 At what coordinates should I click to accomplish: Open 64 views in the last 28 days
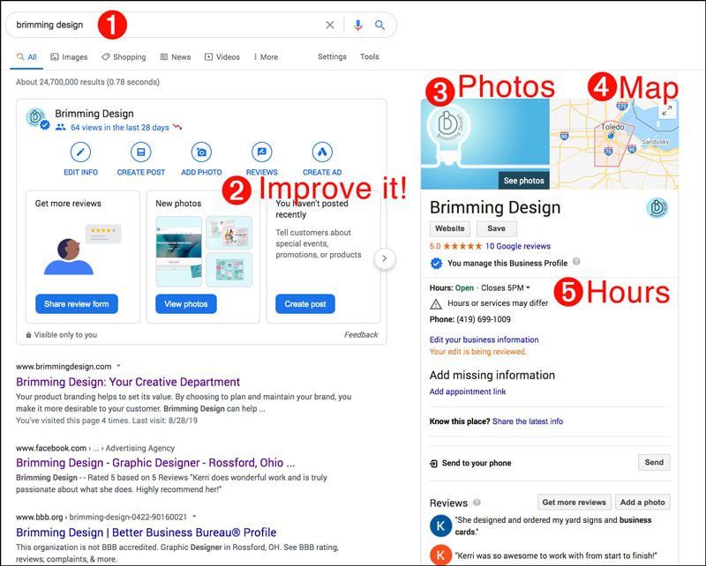[120, 127]
